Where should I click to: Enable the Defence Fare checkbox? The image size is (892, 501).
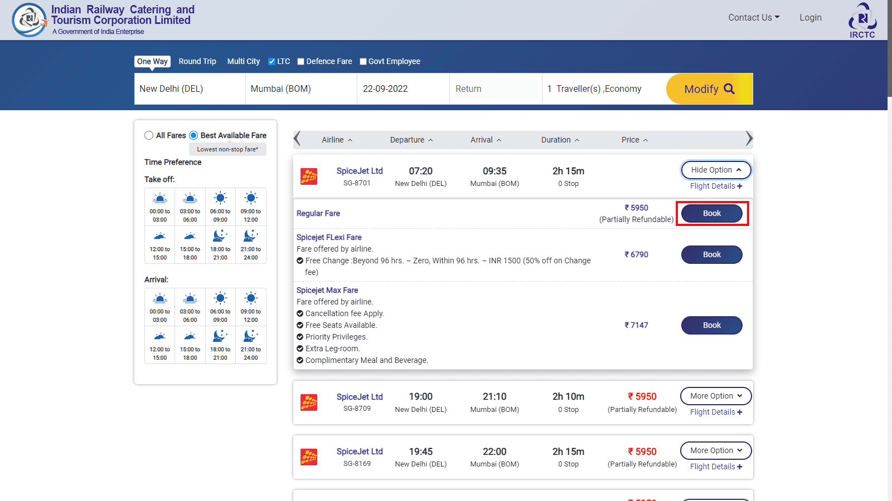click(300, 61)
